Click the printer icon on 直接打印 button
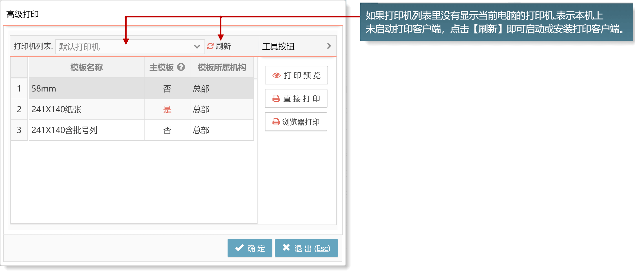 tap(276, 99)
